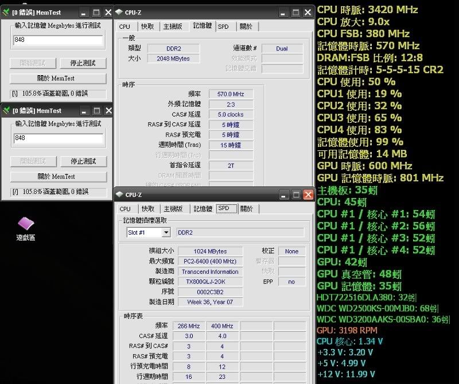The height and width of the screenshot is (384, 459).
Task: Minimize the lower CPU-Z window
Action: tap(283, 195)
